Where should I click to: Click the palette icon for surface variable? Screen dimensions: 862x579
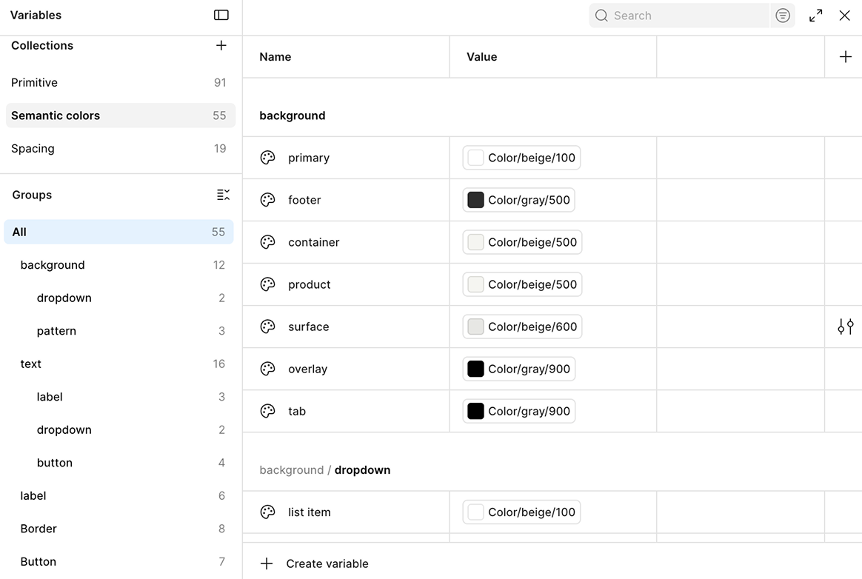click(x=268, y=327)
